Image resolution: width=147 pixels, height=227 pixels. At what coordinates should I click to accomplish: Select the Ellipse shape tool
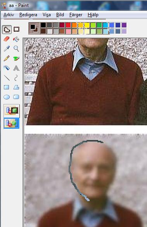point(7,97)
